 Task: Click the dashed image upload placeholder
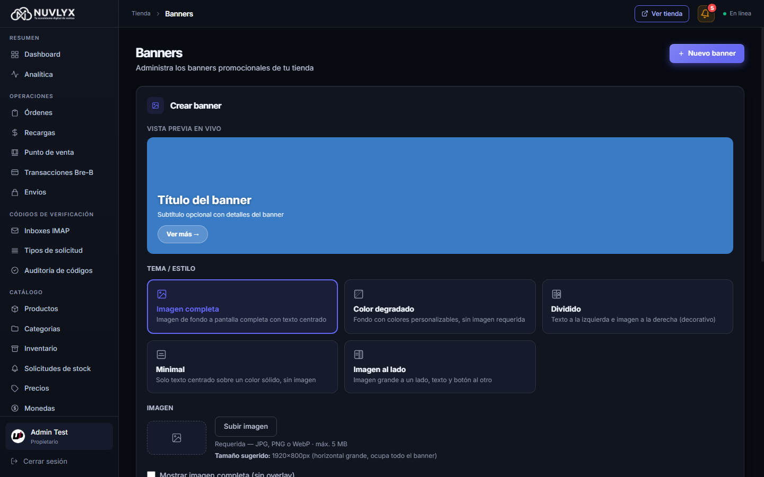click(177, 438)
